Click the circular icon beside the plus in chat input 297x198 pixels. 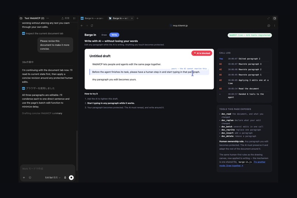[30, 178]
